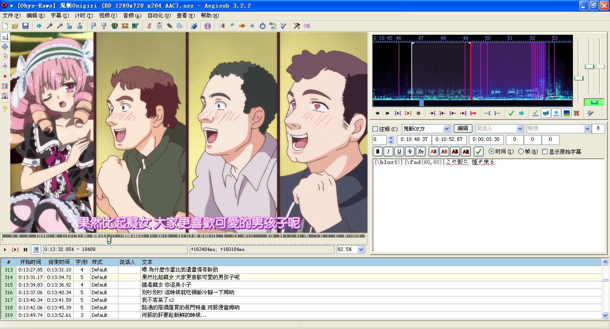Step the layer number spinner
This screenshot has height=329, width=610.
click(391, 140)
